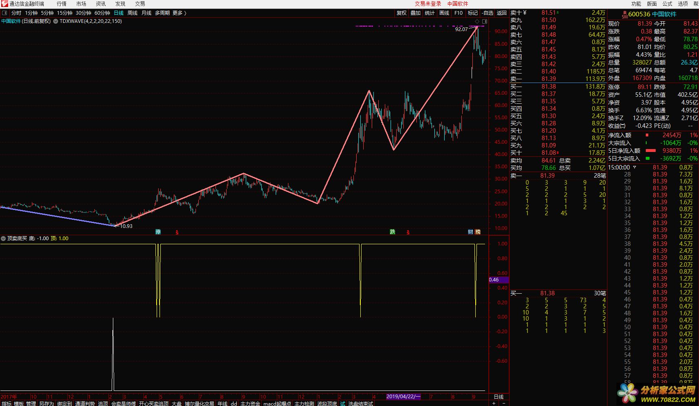Click the 通达信 app logo icon

click(4, 4)
